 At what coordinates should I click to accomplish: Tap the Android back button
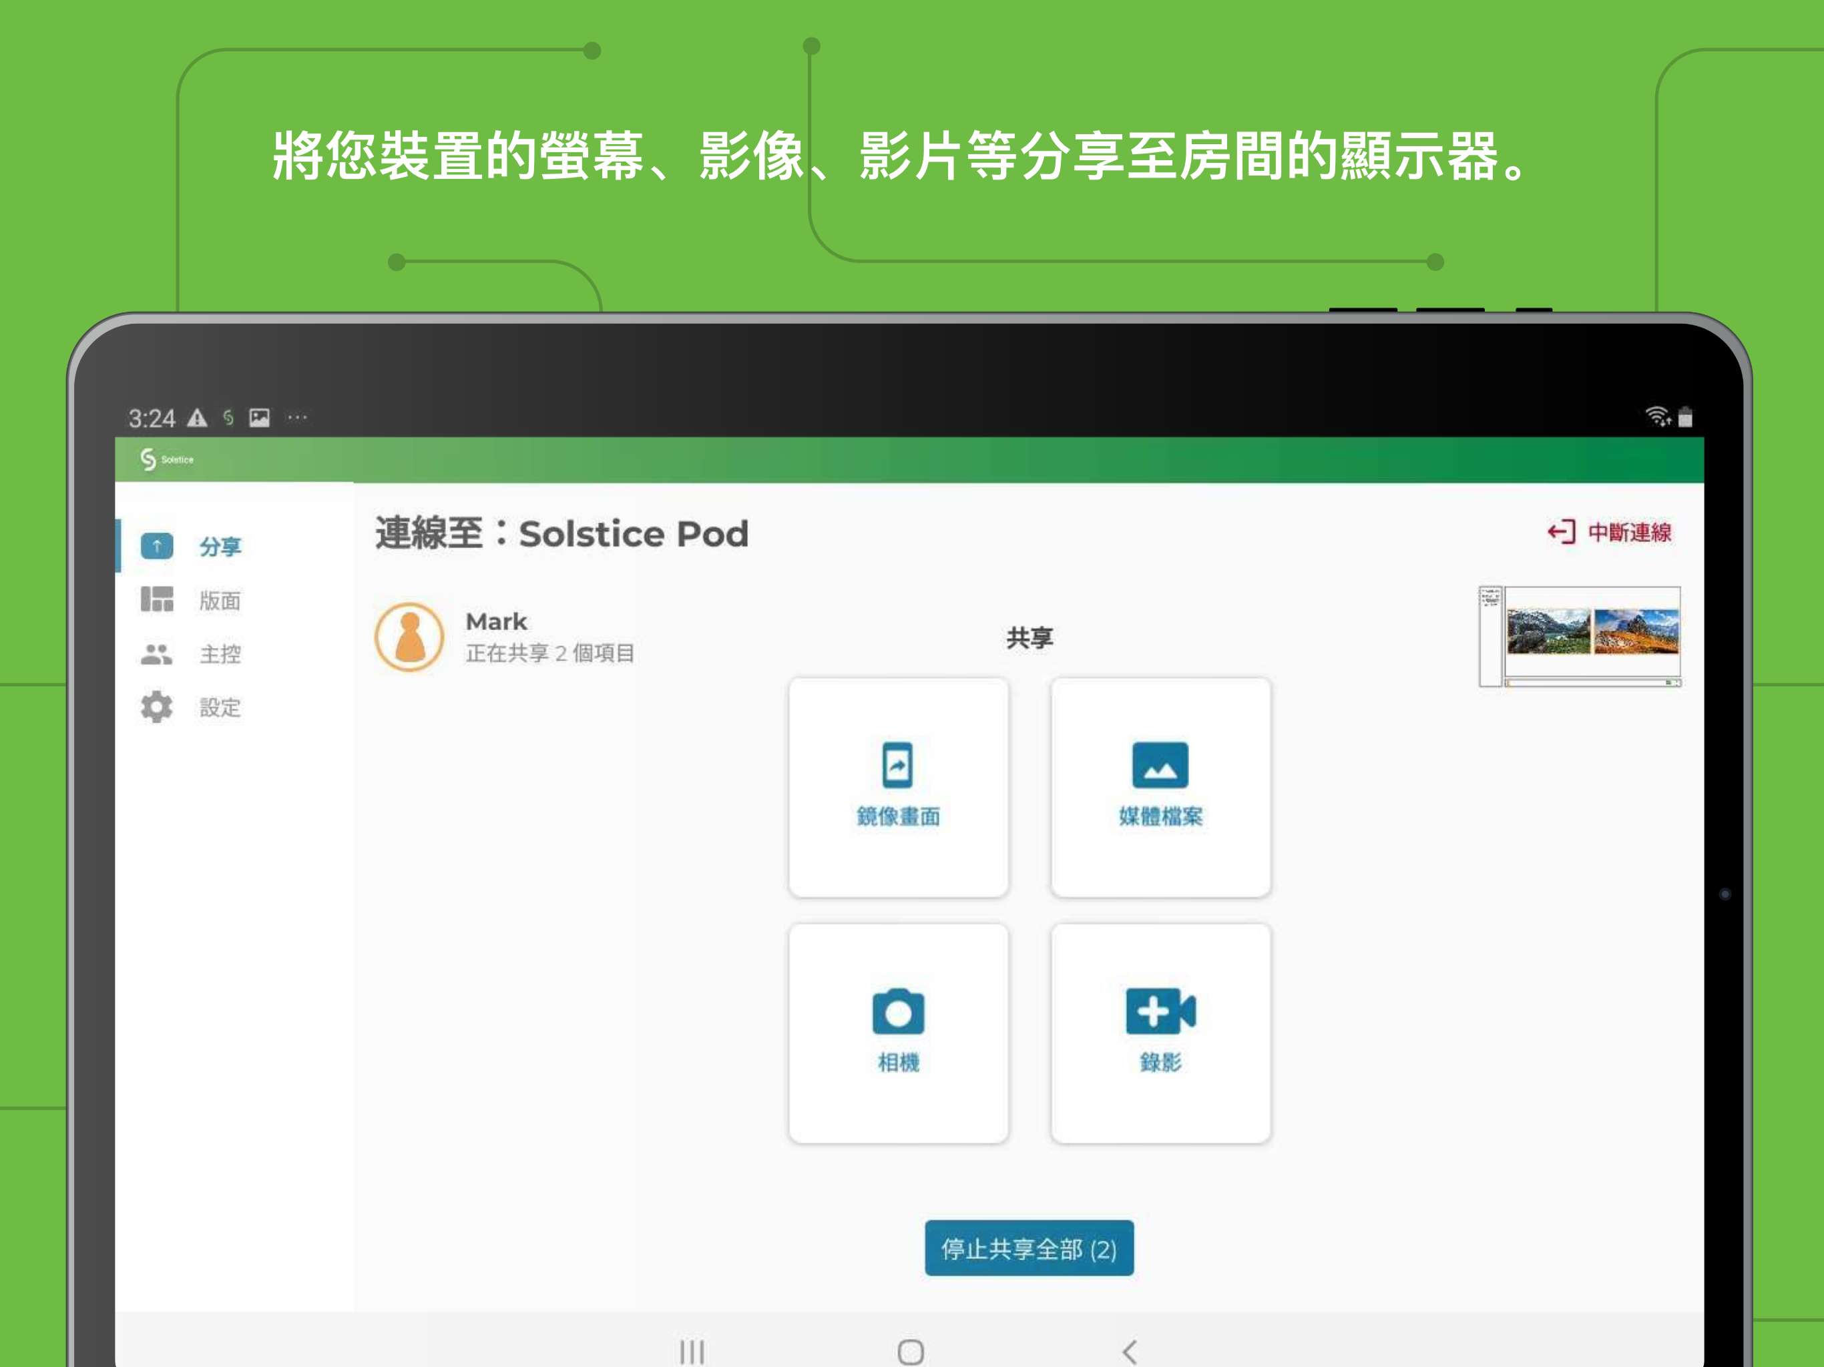point(1130,1352)
